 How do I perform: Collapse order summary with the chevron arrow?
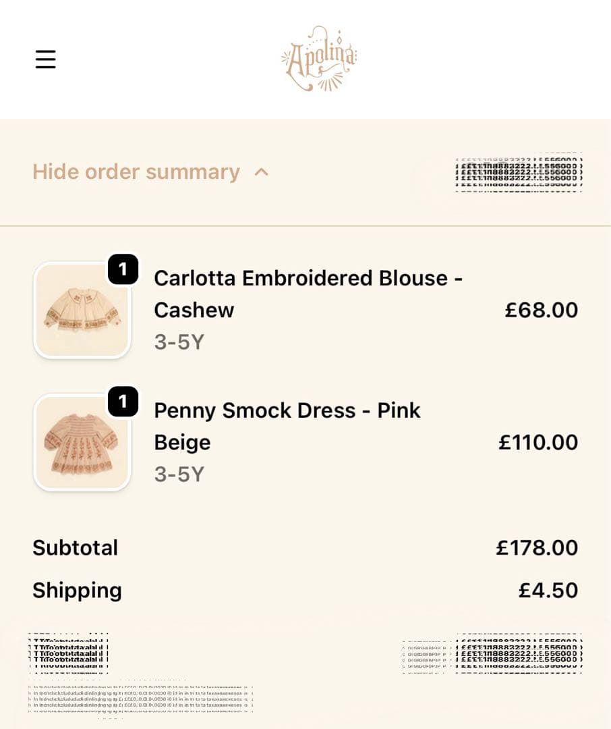tap(262, 172)
